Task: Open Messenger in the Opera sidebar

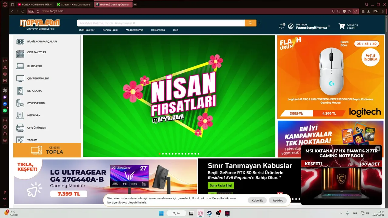Action: pyautogui.click(x=5, y=104)
